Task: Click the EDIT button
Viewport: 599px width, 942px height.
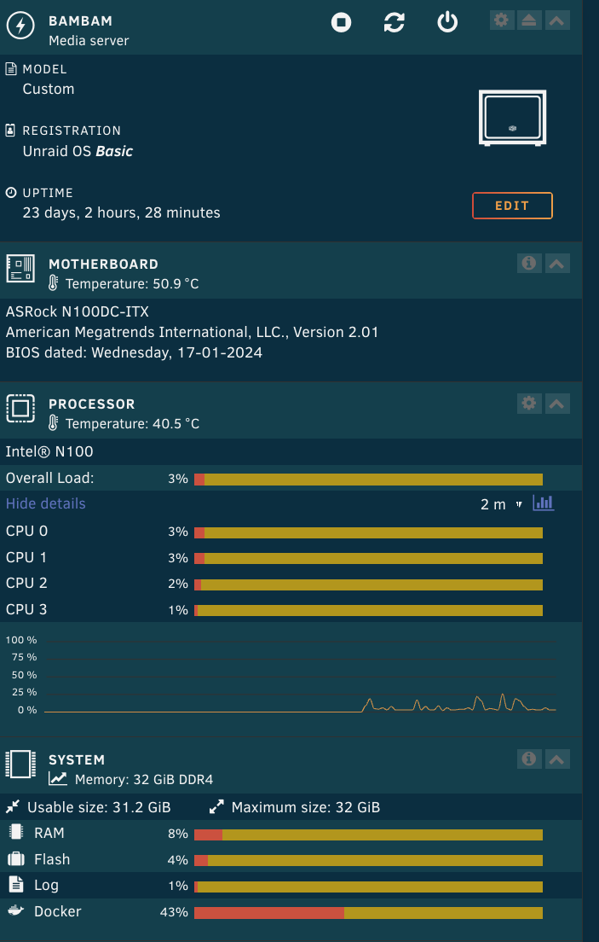Action: [512, 206]
